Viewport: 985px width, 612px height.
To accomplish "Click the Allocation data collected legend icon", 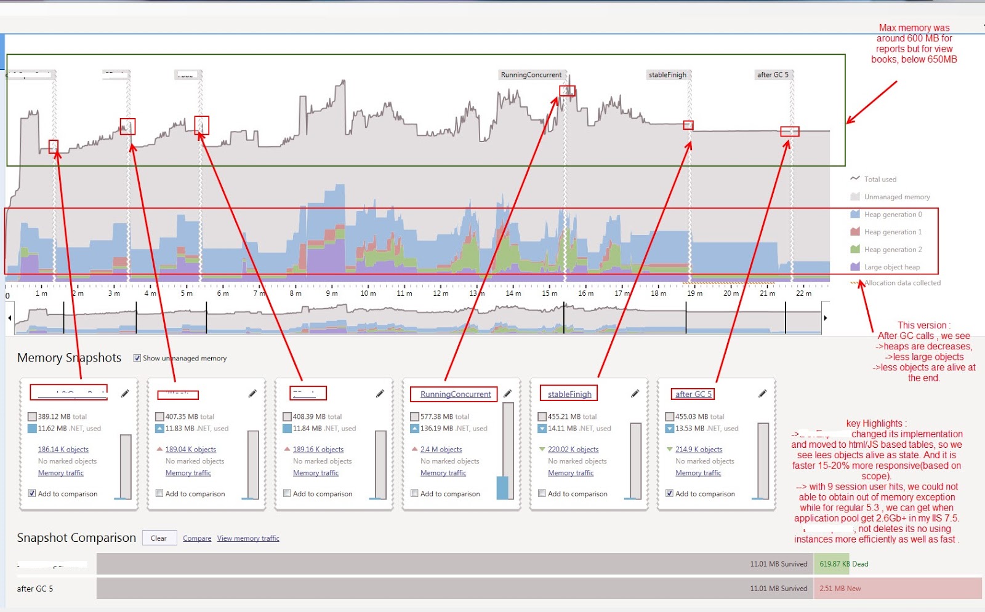I will (x=856, y=283).
